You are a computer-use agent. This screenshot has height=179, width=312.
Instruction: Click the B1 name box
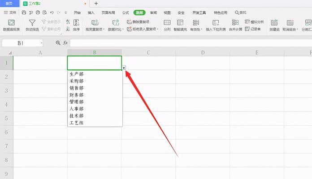[x=21, y=43]
